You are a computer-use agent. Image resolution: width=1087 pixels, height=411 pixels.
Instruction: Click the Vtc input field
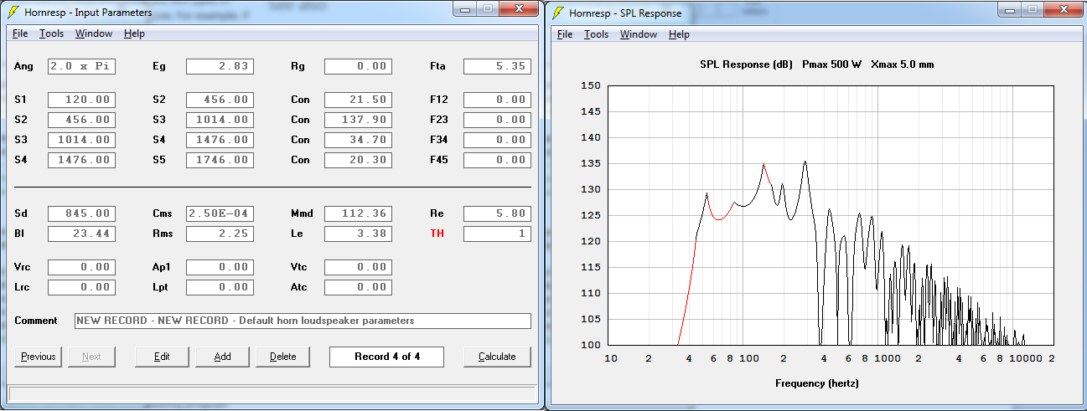coord(358,267)
